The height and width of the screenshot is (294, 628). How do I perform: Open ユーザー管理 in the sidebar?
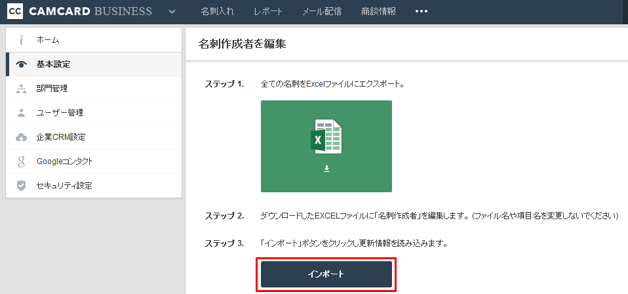click(x=94, y=113)
